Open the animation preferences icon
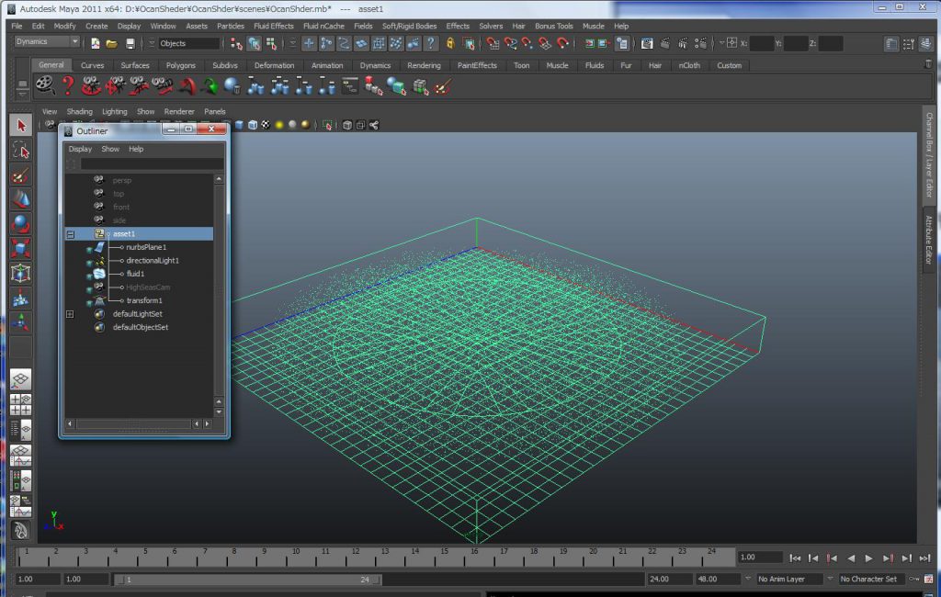Viewport: 941px width, 597px height. [928, 579]
